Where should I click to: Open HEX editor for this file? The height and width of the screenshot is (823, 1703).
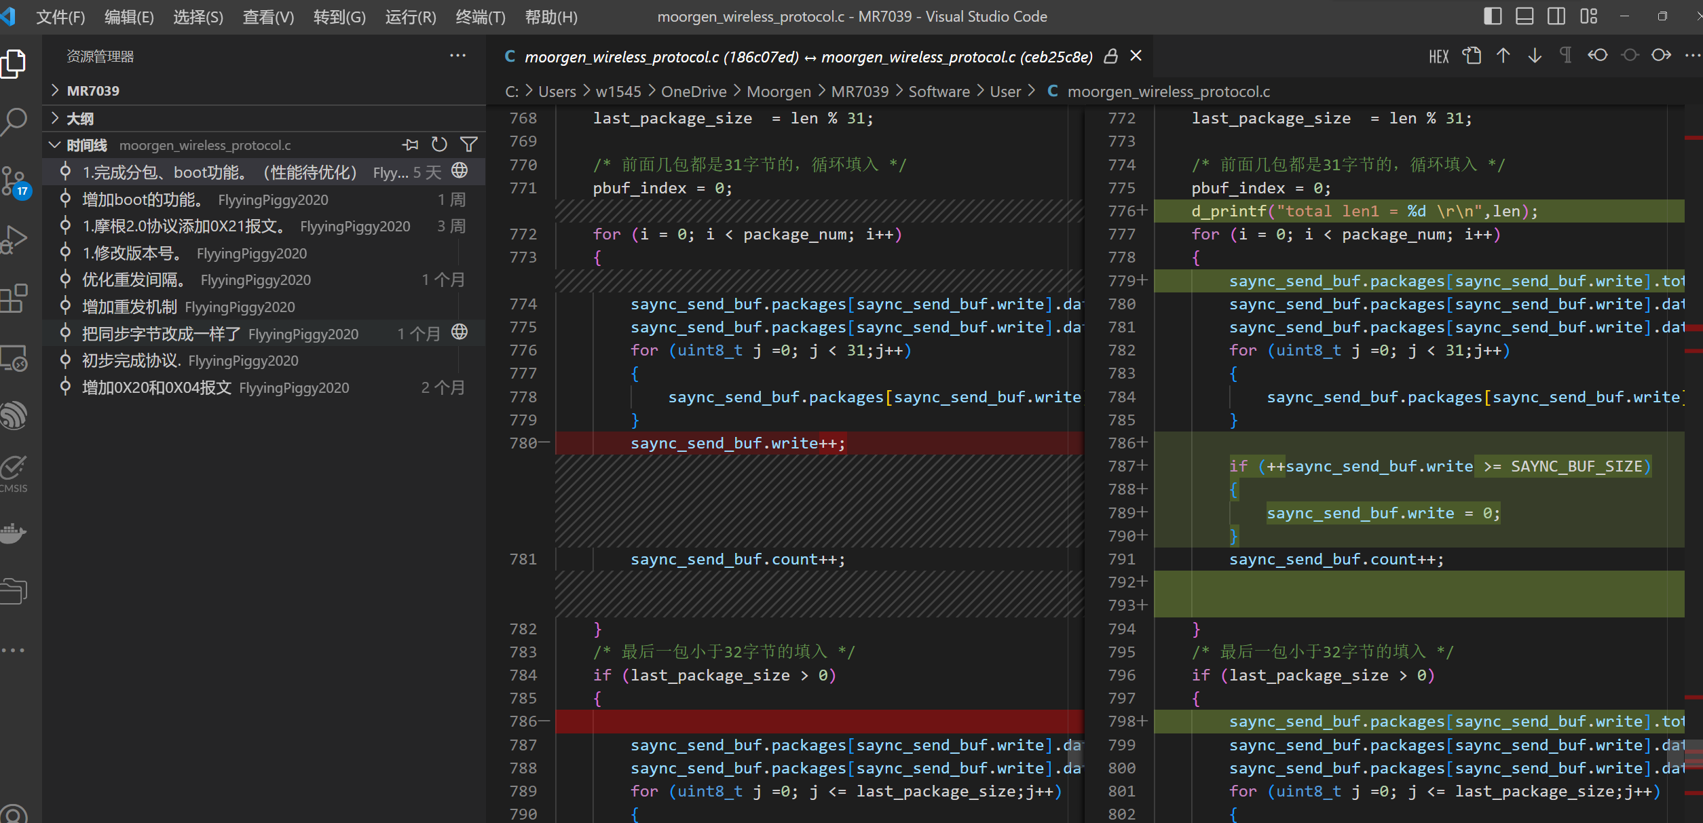(x=1439, y=56)
